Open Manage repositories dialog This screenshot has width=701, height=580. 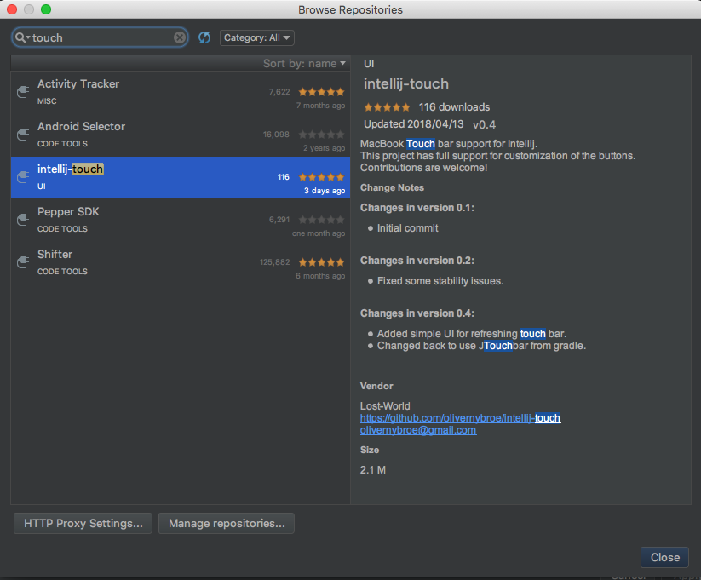tap(227, 523)
